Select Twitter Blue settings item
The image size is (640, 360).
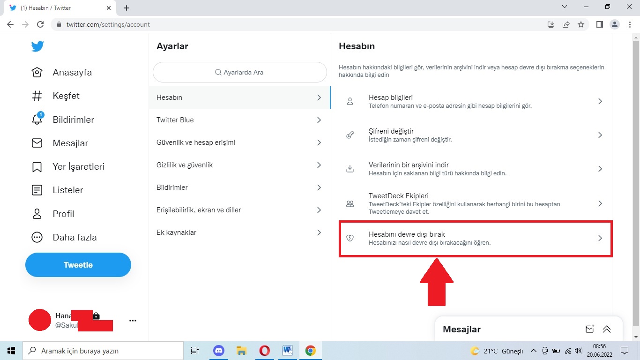click(239, 120)
